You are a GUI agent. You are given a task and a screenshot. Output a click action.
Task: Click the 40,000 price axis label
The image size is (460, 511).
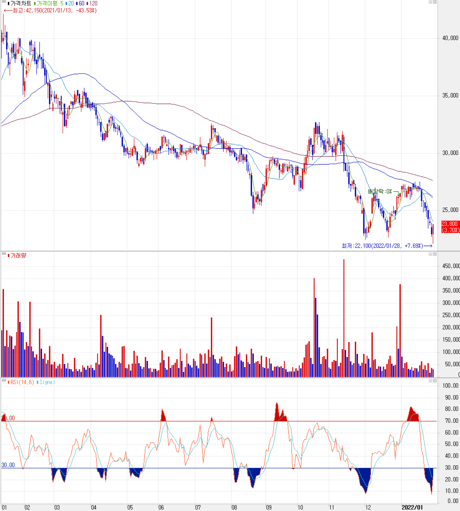tap(450, 38)
